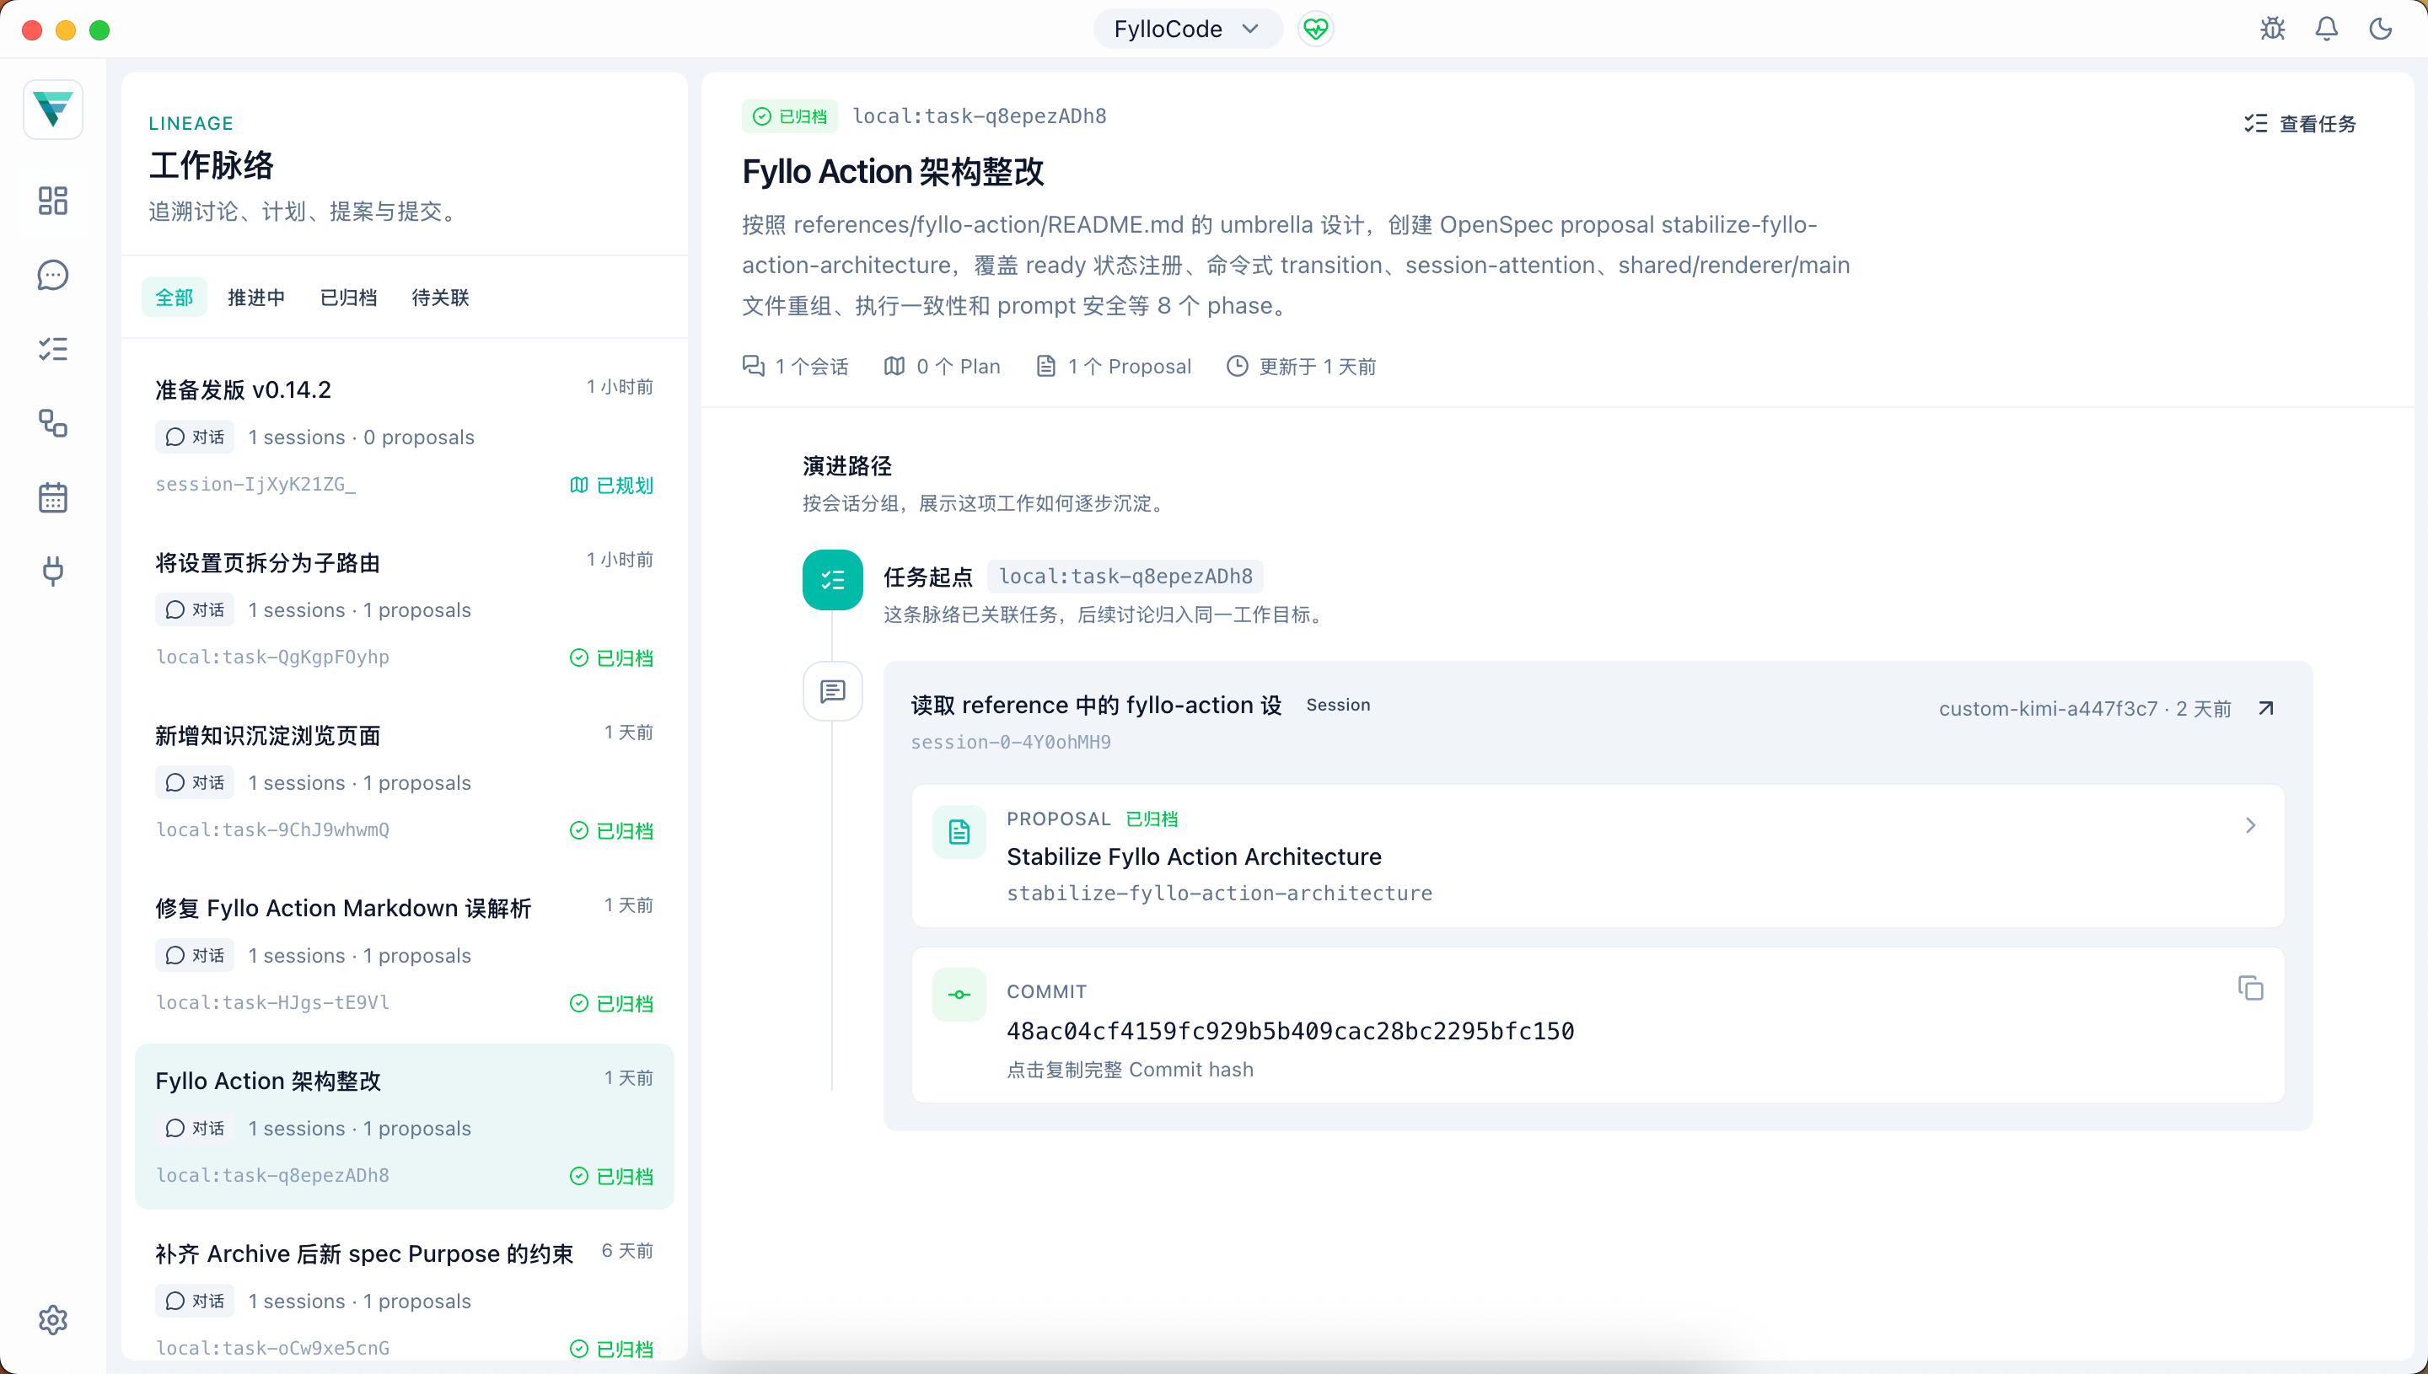Click the 1 个会话 stat
Screen dimensions: 2428x1374
coord(796,366)
